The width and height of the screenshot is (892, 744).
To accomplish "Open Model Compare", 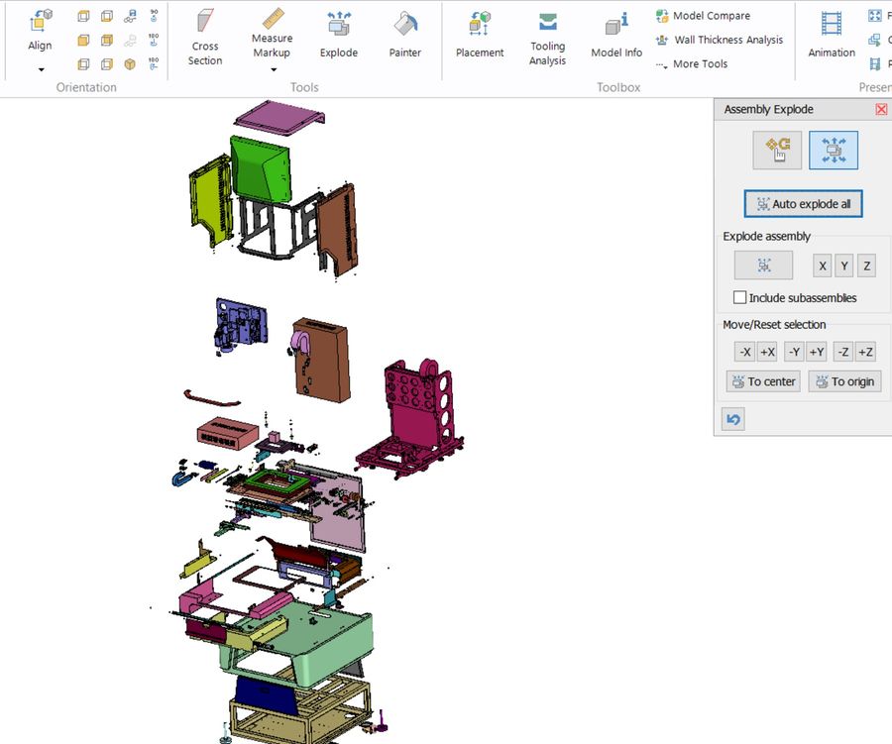I will coord(703,16).
